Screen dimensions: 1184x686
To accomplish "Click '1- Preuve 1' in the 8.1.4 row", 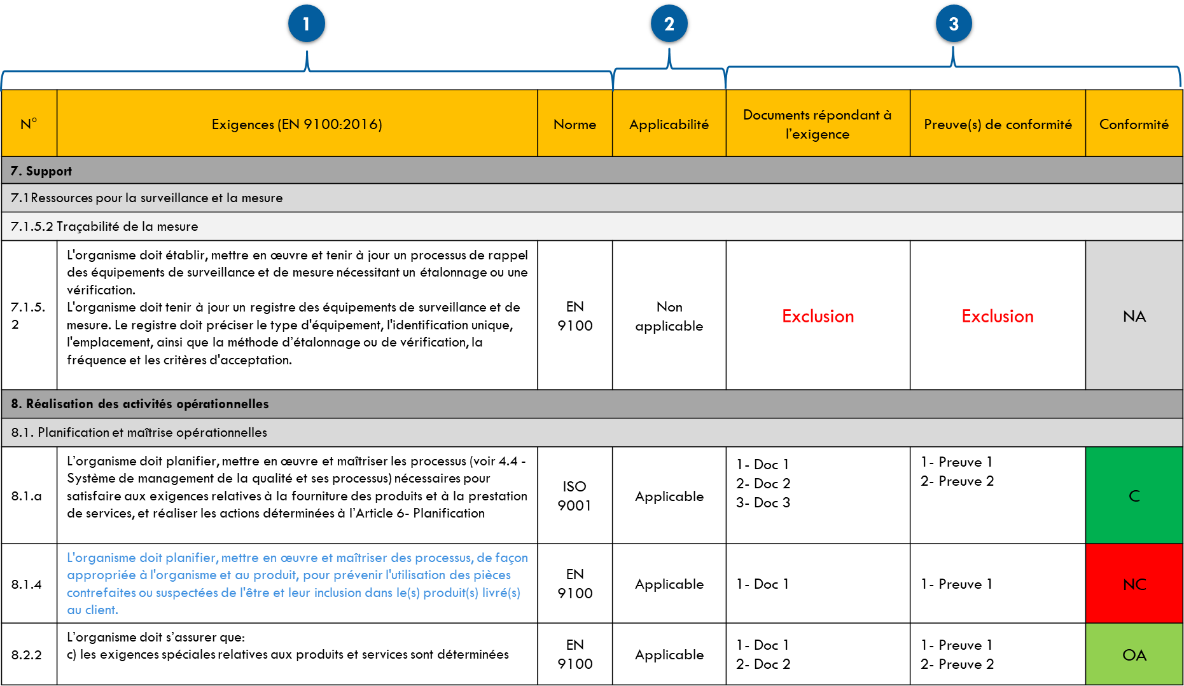I will 956,584.
